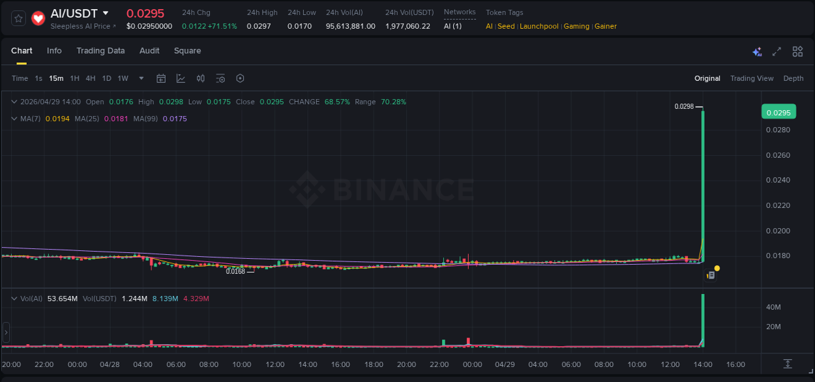This screenshot has width=815, height=382.
Task: Open chart settings via the hexagon icon
Action: [240, 78]
